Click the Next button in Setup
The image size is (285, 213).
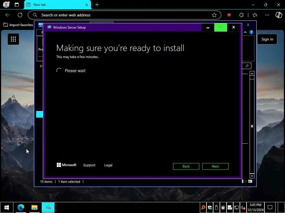coord(215,166)
